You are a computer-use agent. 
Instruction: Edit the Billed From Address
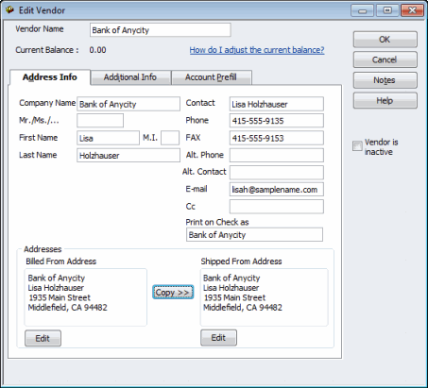click(43, 338)
